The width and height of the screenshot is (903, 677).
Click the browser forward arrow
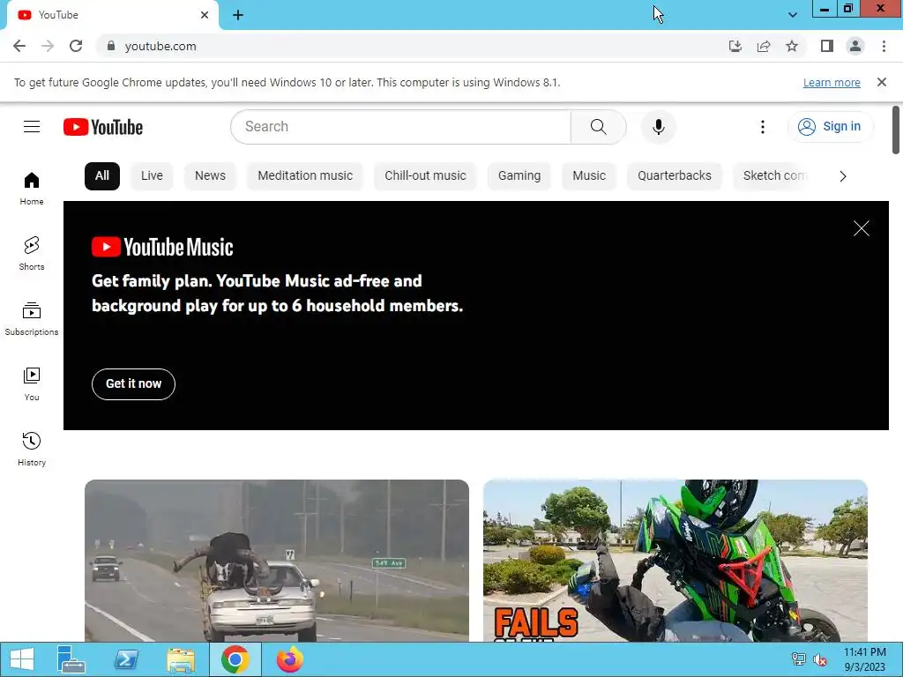[48, 46]
